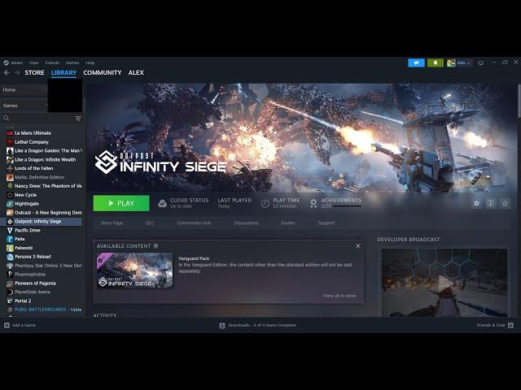Go to the STORE tab
521x390 pixels.
(34, 72)
